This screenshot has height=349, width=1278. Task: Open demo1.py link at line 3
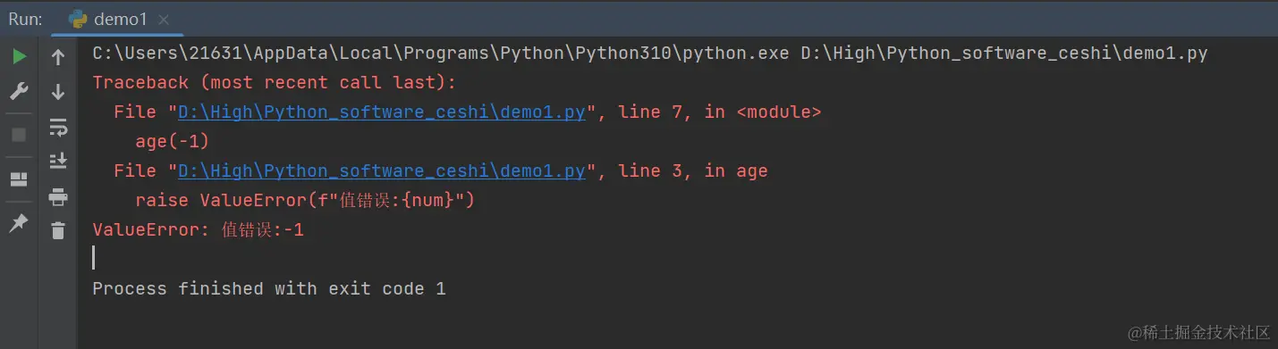[x=382, y=170]
